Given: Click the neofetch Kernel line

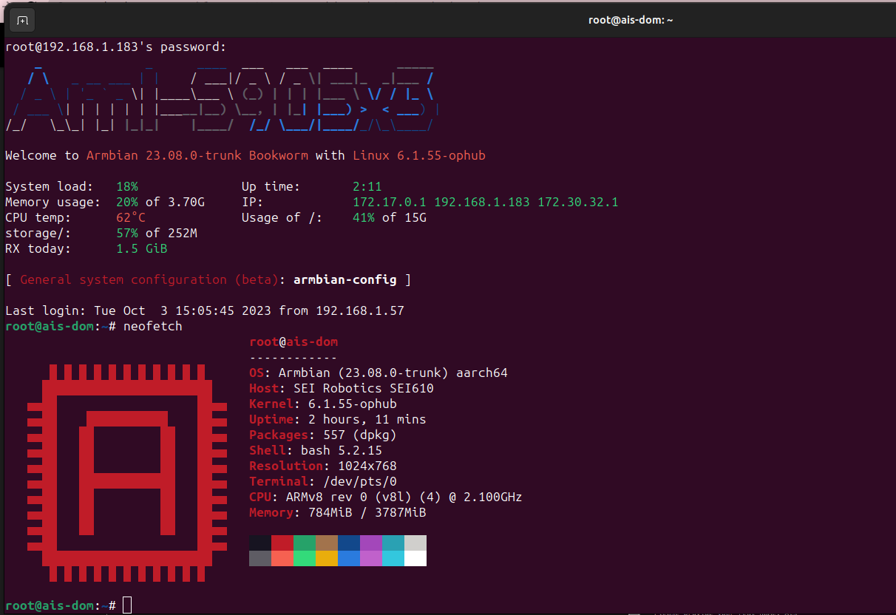Looking at the screenshot, I should (x=323, y=404).
